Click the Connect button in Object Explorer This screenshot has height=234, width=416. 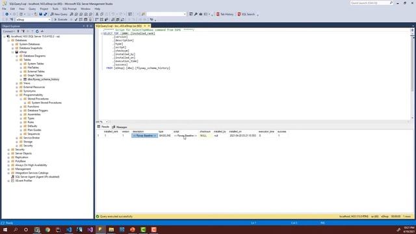coord(8,31)
